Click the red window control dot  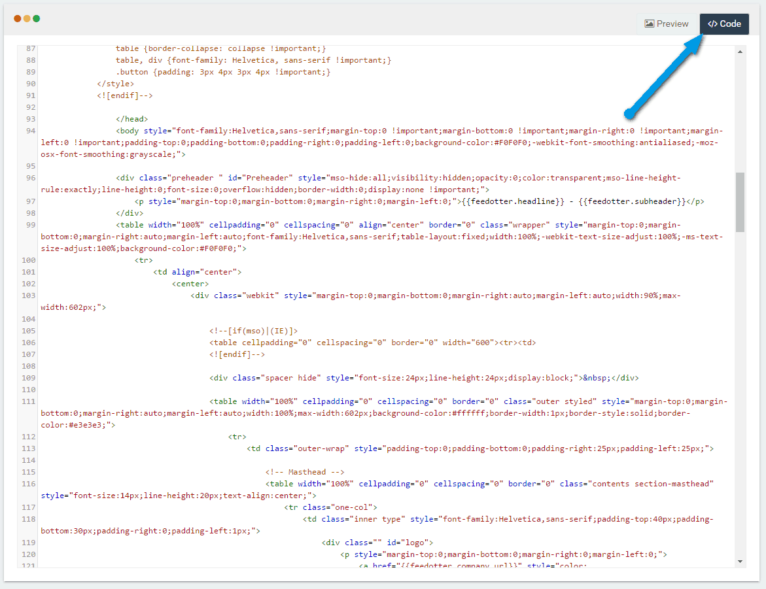[x=16, y=19]
